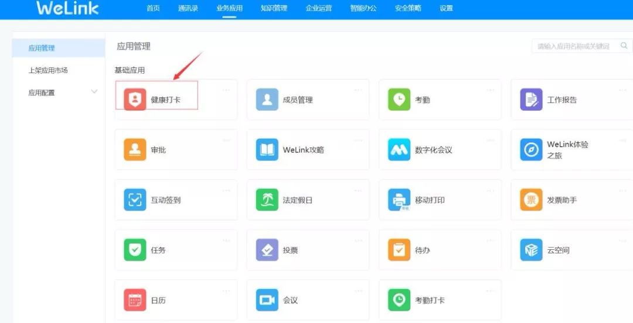The image size is (633, 323).
Task: Open more options on 成员管理 card
Action: point(358,90)
